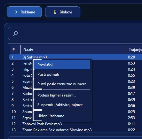Click duration 0:55 in row 4
Viewport: 142px width, 139px height.
pos(131,75)
